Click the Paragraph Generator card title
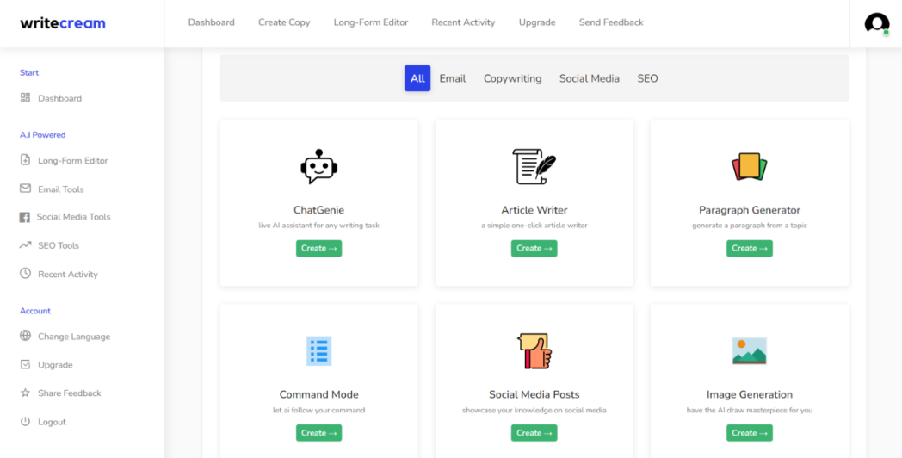The image size is (902, 458). click(x=750, y=210)
